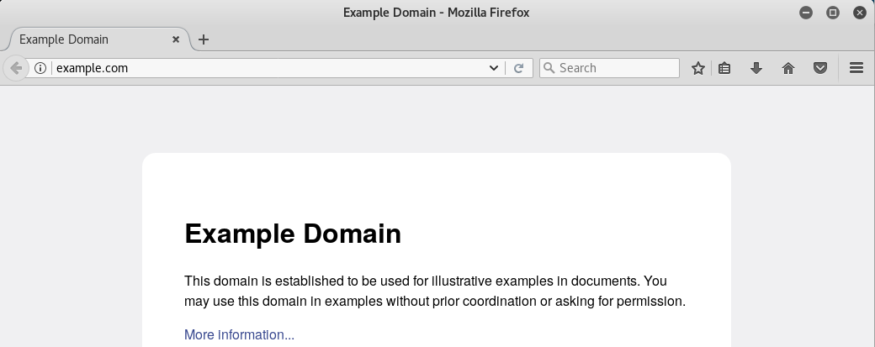Screen dimensions: 875x347
Task: Click the magnifying glass search engine icon
Action: 549,68
